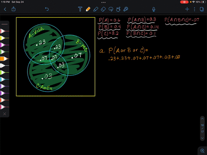
Task: Tap the Wi-Fi status icon
Action: (x=194, y=2)
